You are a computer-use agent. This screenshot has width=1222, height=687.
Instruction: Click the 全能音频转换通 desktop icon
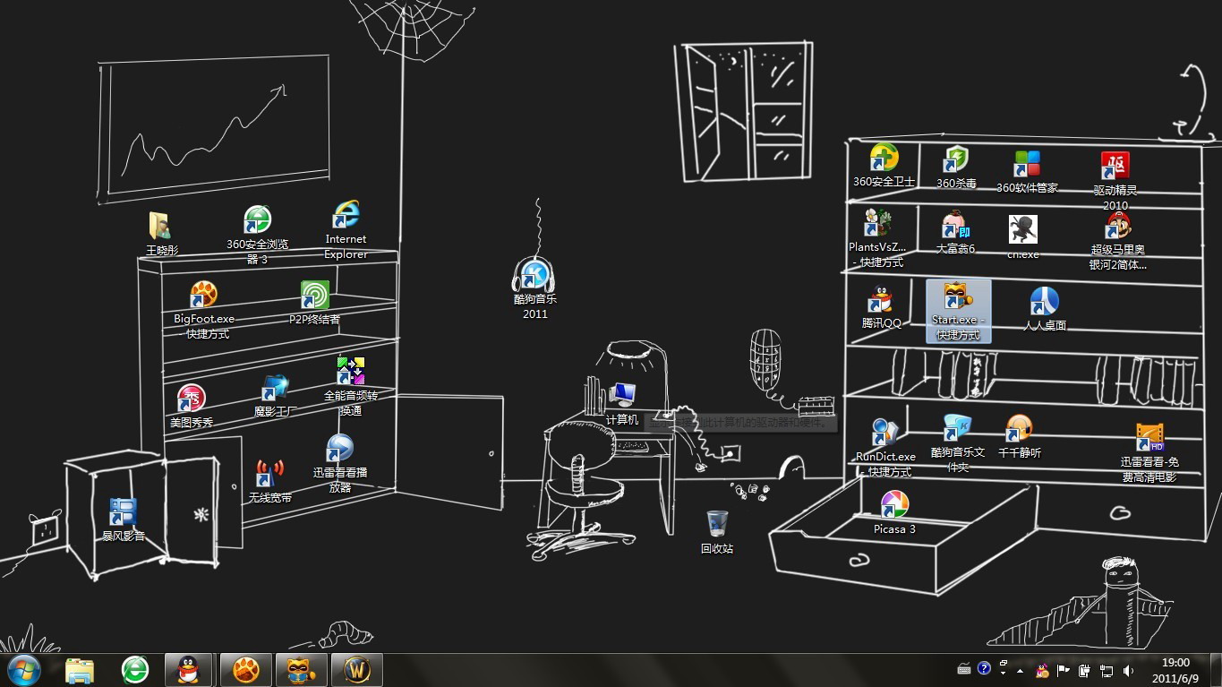350,387
